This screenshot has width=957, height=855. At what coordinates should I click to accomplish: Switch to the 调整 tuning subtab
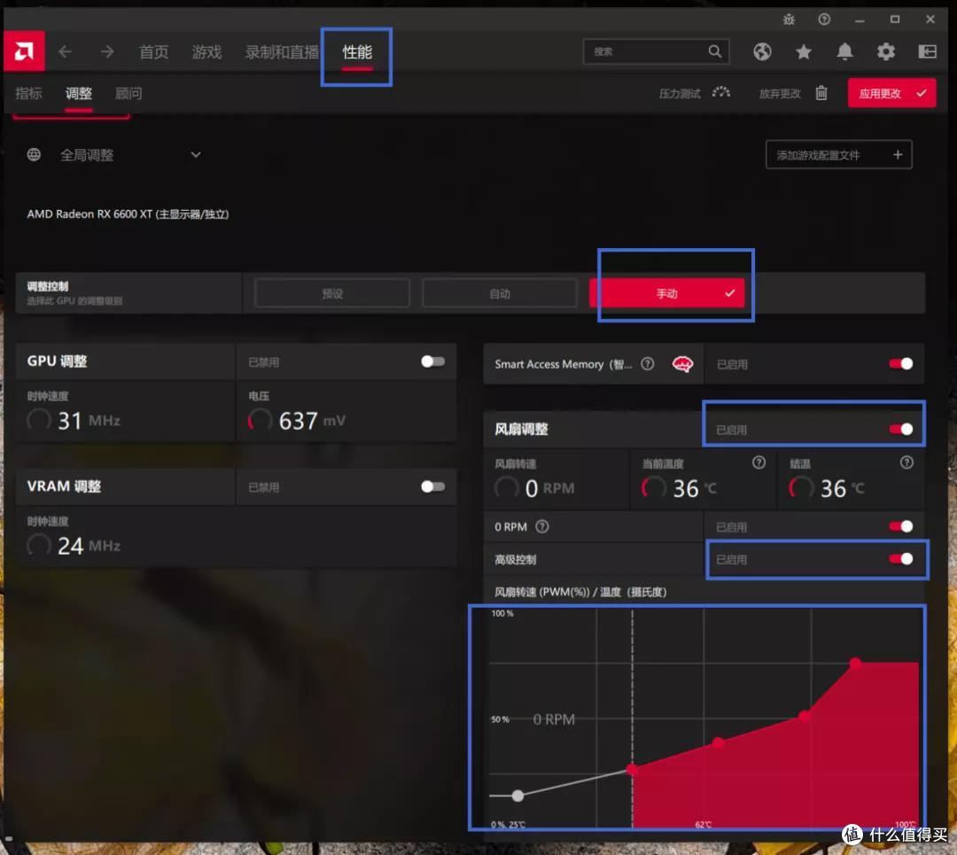tap(79, 93)
